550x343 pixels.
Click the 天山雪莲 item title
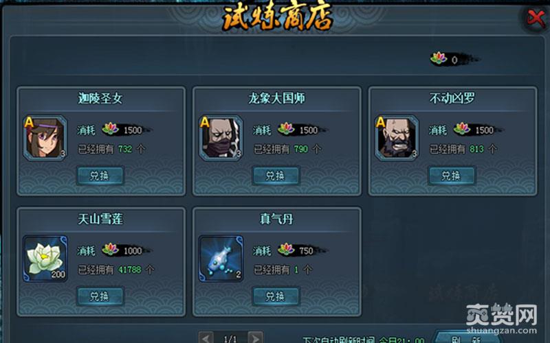(x=100, y=220)
